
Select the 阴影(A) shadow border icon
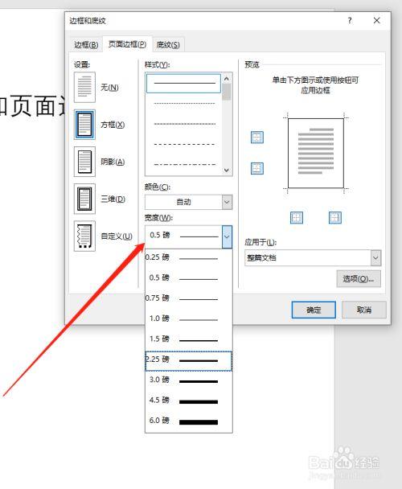pos(84,162)
